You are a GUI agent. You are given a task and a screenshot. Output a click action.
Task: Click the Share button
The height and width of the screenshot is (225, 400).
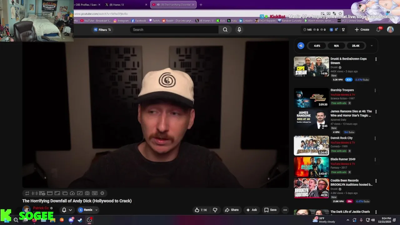232,210
